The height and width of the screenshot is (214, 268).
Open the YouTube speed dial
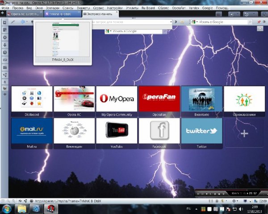click(117, 133)
